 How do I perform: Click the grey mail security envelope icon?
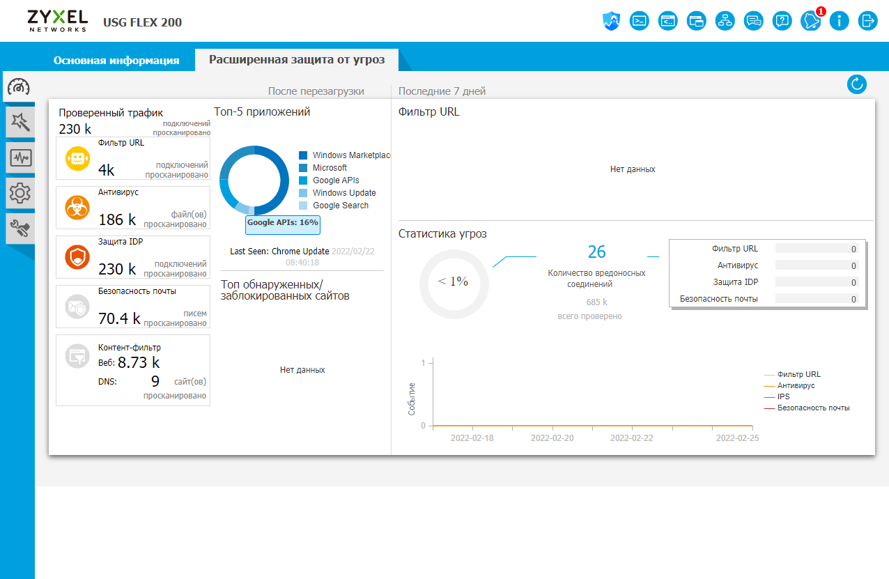[x=77, y=307]
